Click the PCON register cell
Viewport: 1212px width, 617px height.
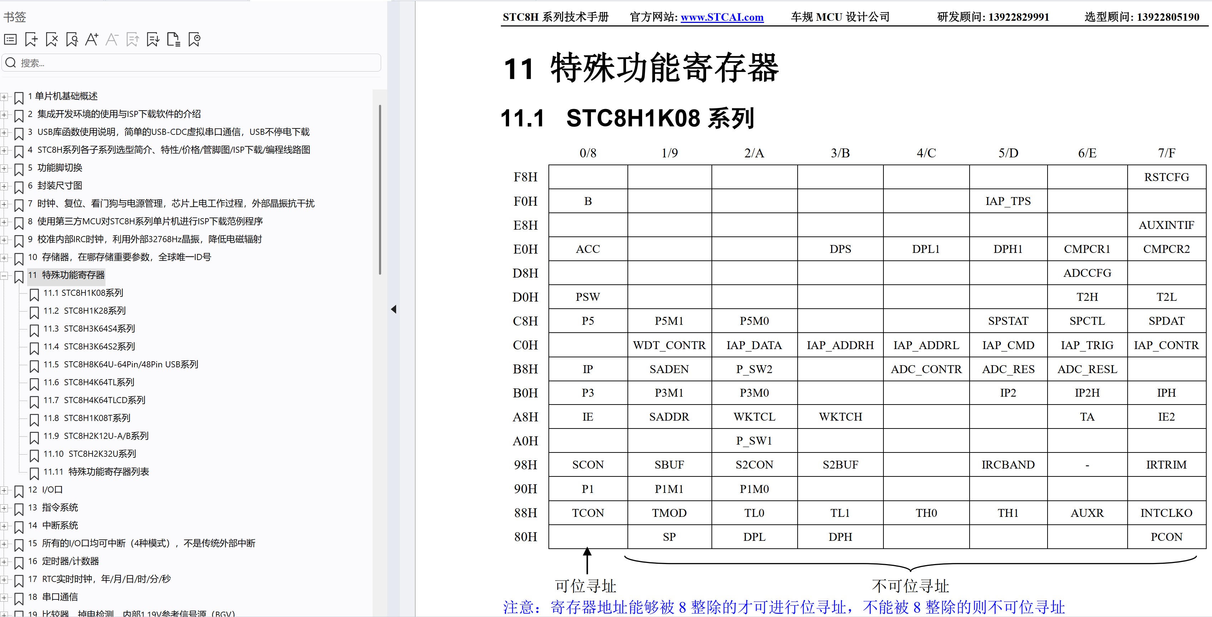1166,537
